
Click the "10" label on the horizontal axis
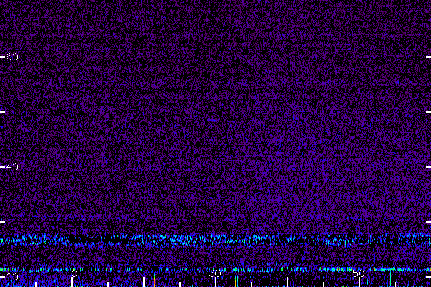72,273
